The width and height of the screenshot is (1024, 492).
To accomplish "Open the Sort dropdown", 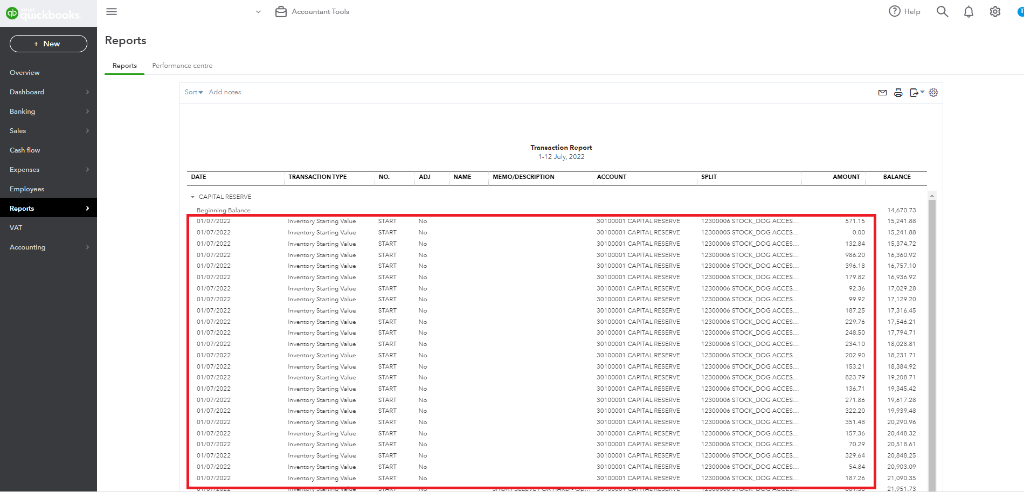I will click(x=193, y=92).
